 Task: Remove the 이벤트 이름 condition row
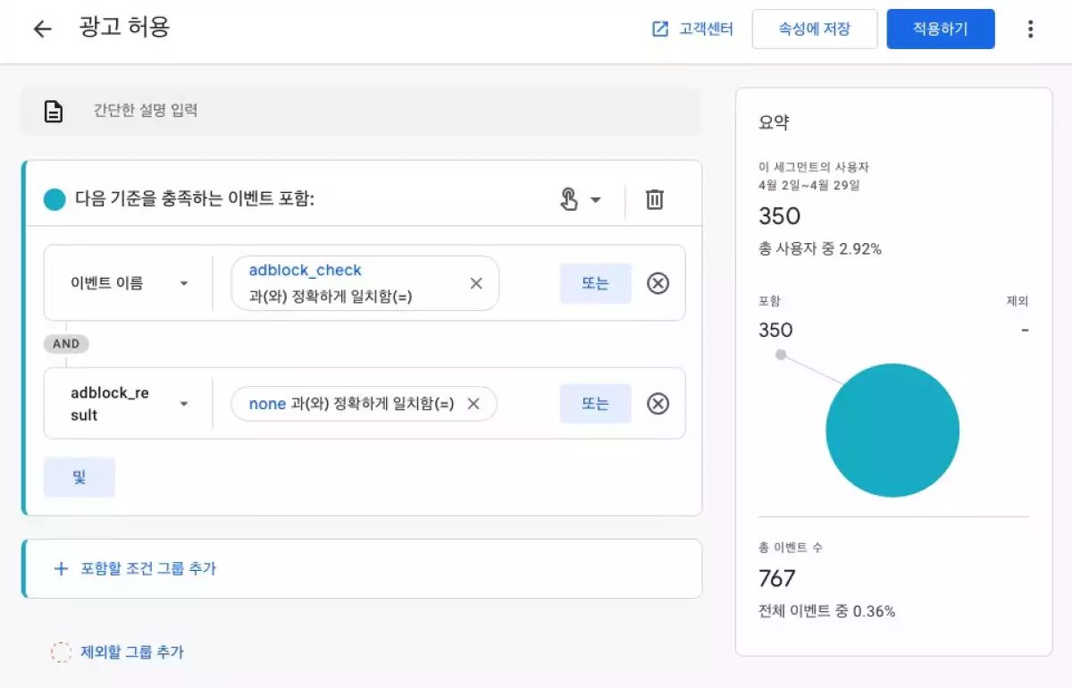pyautogui.click(x=657, y=283)
